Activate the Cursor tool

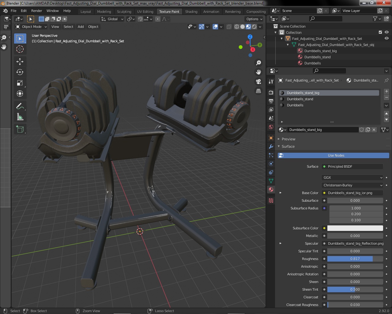[x=20, y=49]
